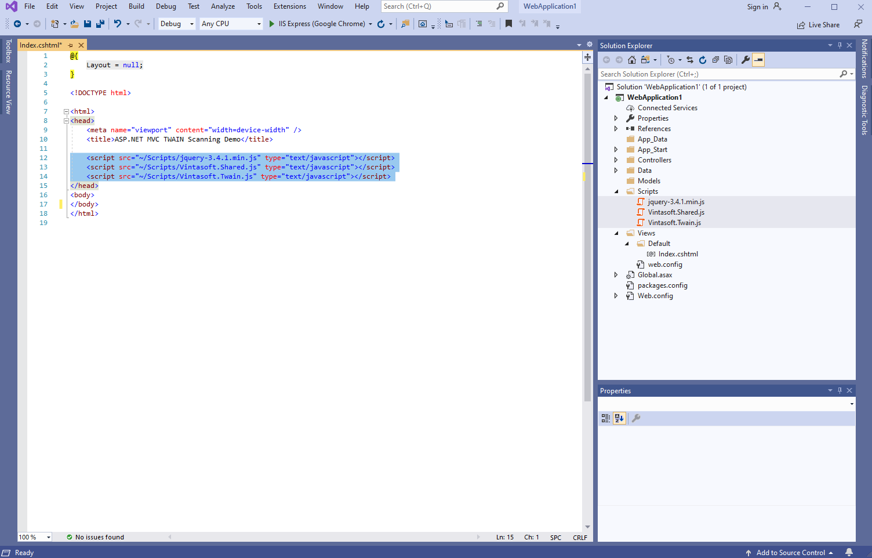Click Switch Views icon in Solution Explorer

(645, 60)
